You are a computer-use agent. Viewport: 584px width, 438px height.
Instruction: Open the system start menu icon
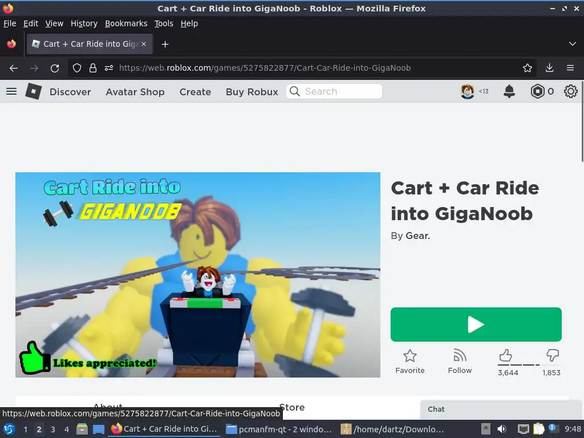coord(9,429)
